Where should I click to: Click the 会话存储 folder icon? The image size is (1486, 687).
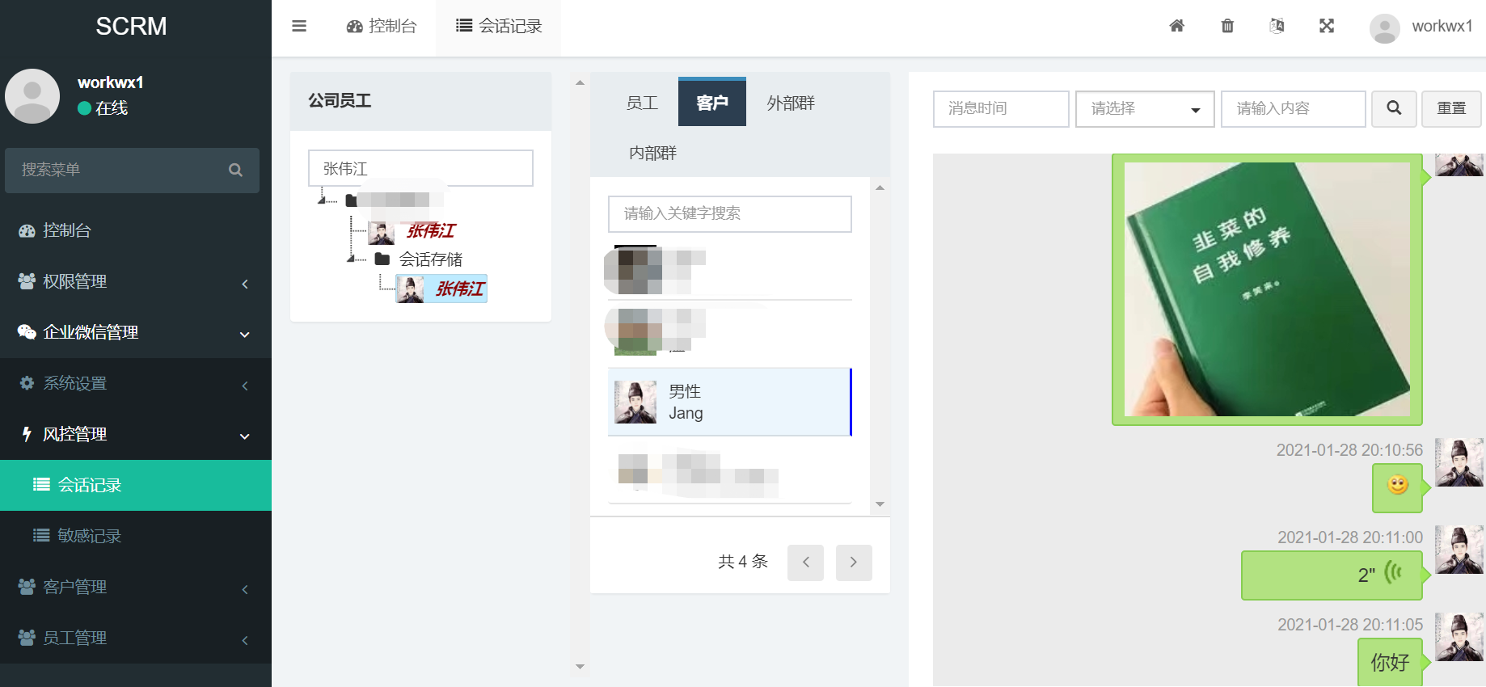tap(382, 259)
